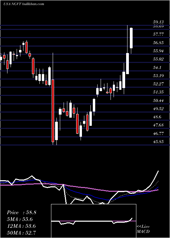Image resolution: width=170 pixels, height=238 pixels.
Task: Select the 51.35 price axis label
Action: tap(158, 92)
